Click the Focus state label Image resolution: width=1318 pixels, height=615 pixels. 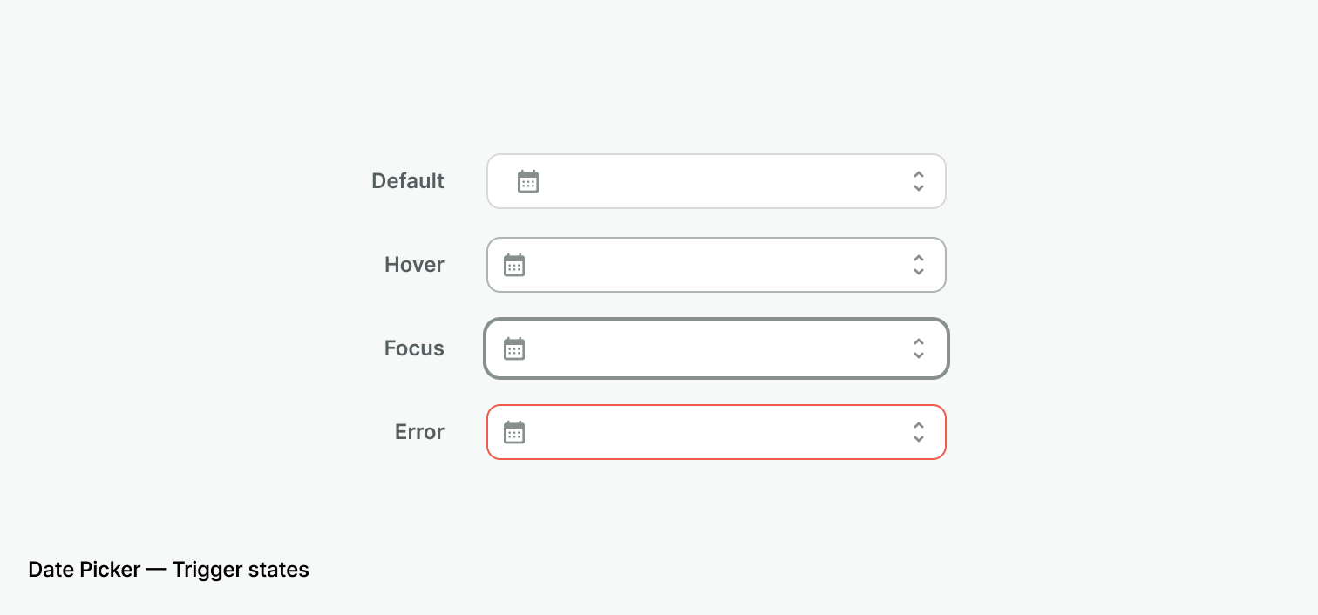click(414, 348)
